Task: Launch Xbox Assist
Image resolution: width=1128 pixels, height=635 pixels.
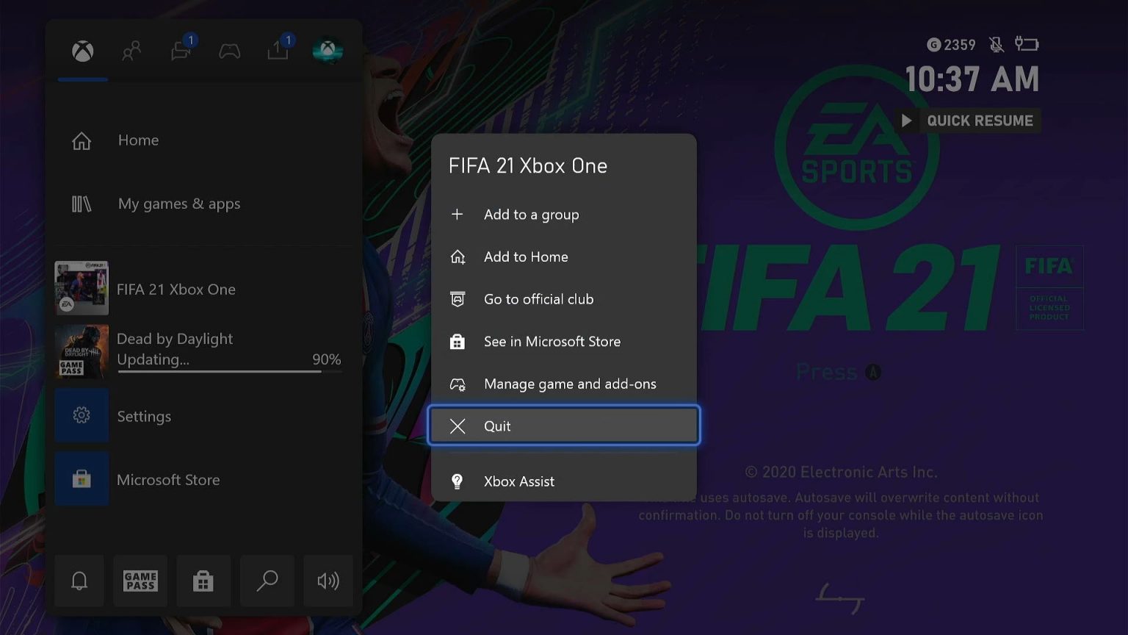Action: [518, 481]
